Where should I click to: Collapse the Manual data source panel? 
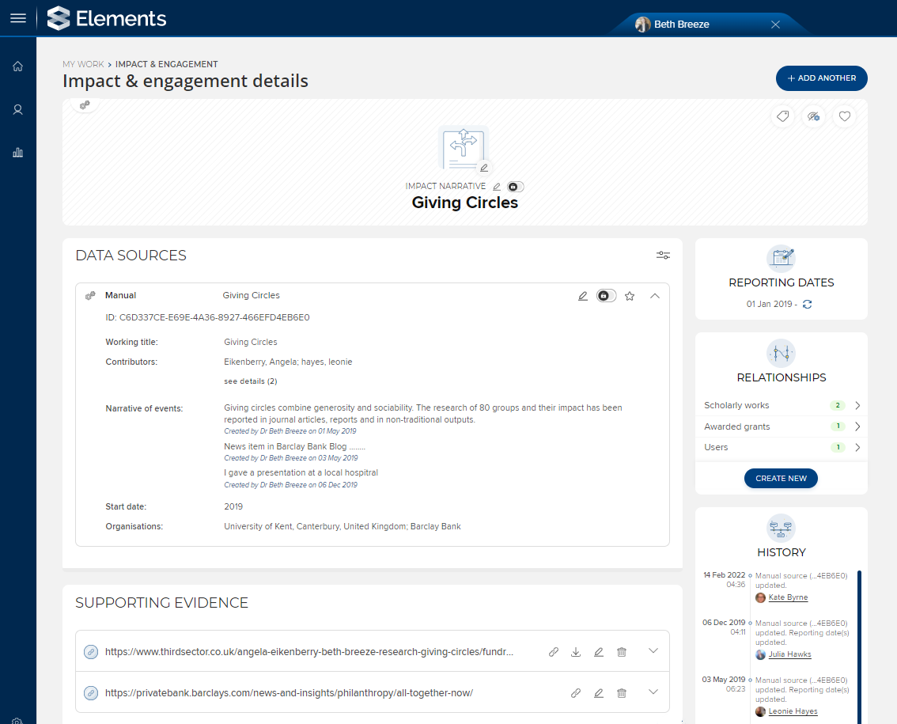point(655,296)
